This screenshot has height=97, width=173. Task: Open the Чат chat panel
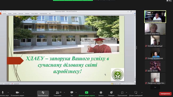(72, 93)
